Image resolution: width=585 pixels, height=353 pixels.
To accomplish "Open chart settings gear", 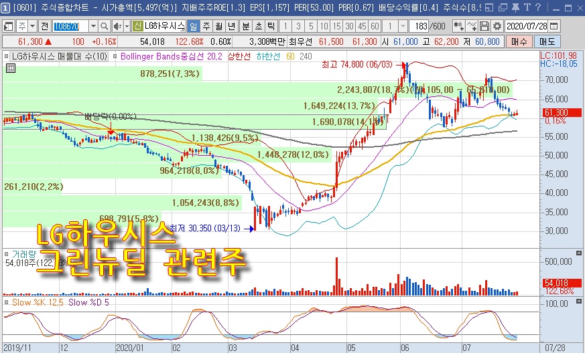I will coord(497,27).
